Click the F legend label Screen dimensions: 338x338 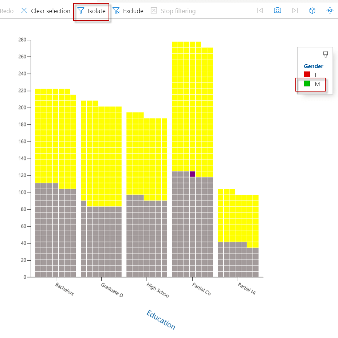pyautogui.click(x=316, y=75)
